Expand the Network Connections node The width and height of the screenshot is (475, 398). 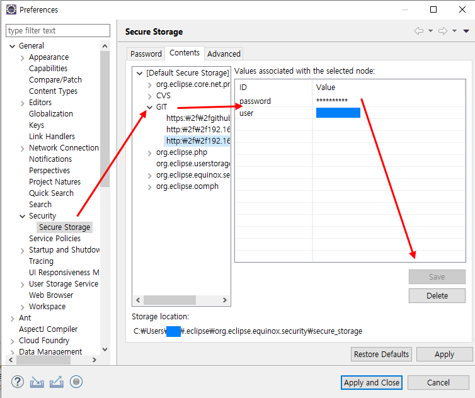pyautogui.click(x=23, y=149)
